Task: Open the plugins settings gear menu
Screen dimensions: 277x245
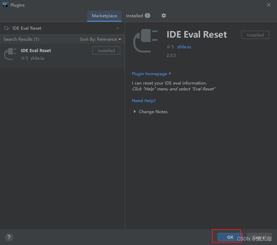Action: (163, 16)
